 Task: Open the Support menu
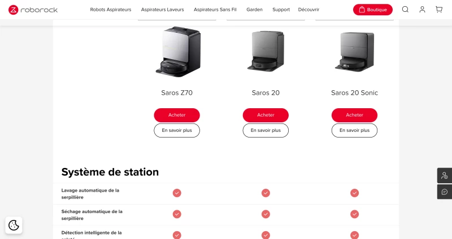[281, 10]
